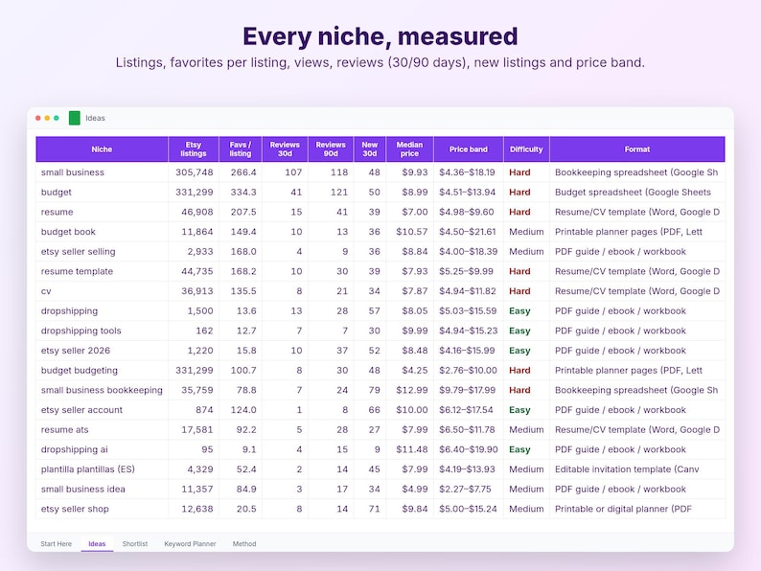
Task: Select the 'budget' niche cell
Action: 102,193
